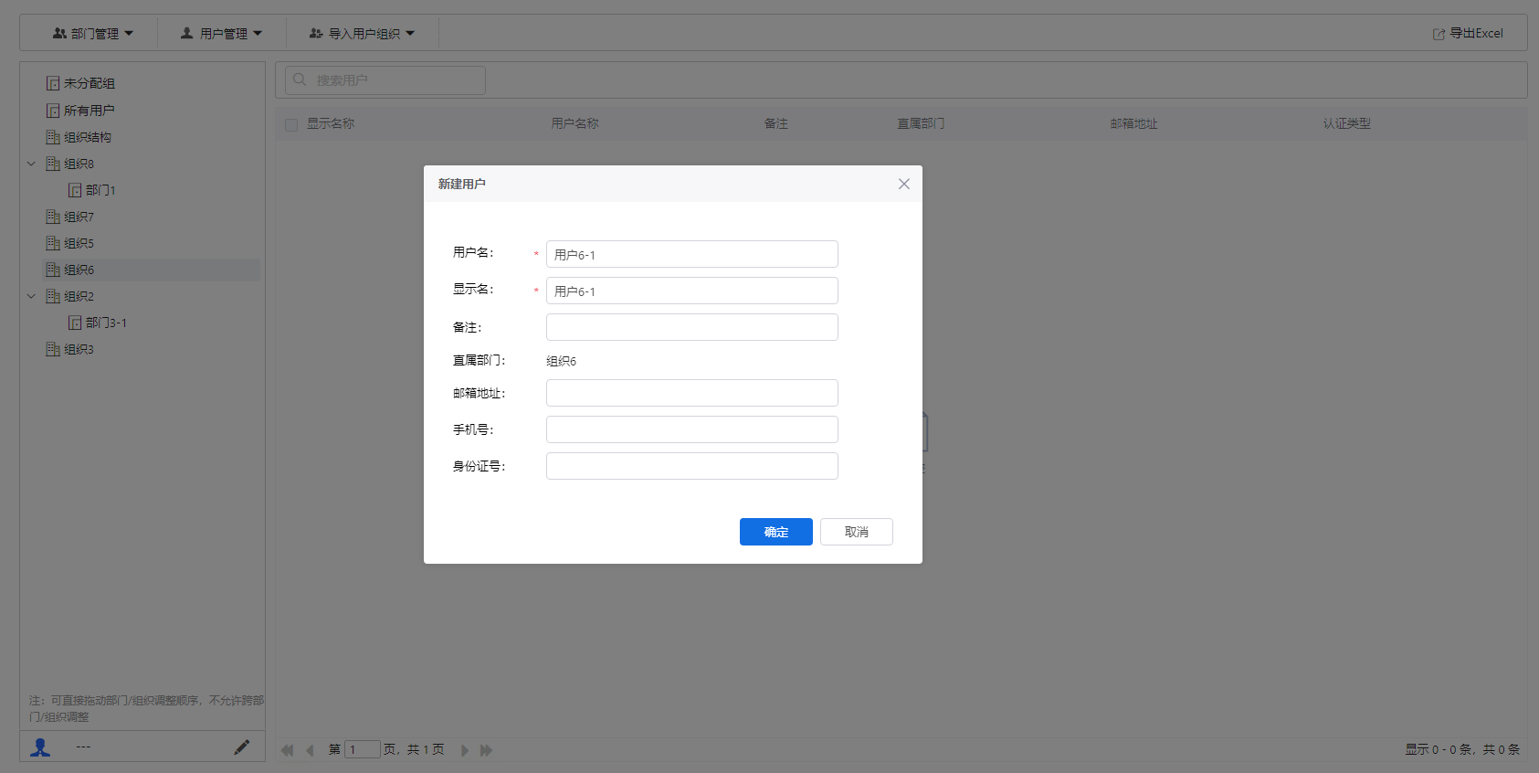
Task: Click the page number input box
Action: [362, 749]
